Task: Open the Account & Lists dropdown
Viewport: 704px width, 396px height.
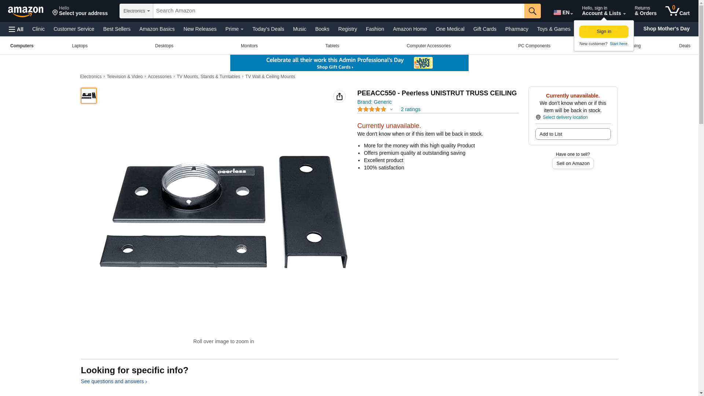Action: 604,11
